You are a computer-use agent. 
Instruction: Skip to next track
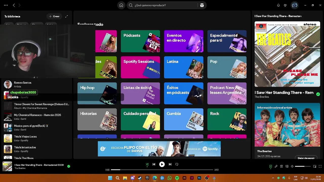coord(170,164)
